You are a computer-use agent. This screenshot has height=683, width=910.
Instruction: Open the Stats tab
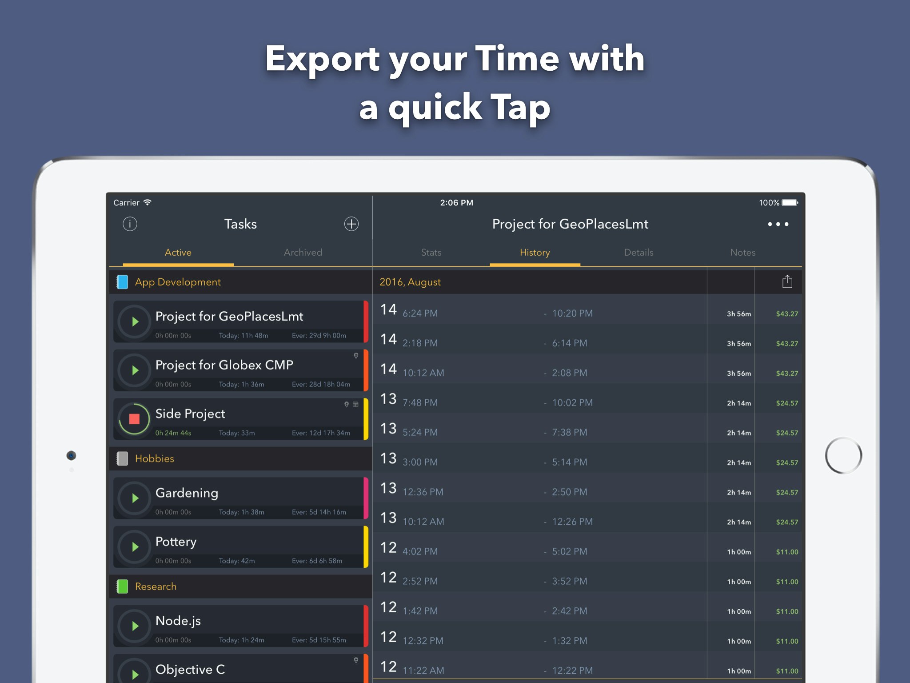431,253
